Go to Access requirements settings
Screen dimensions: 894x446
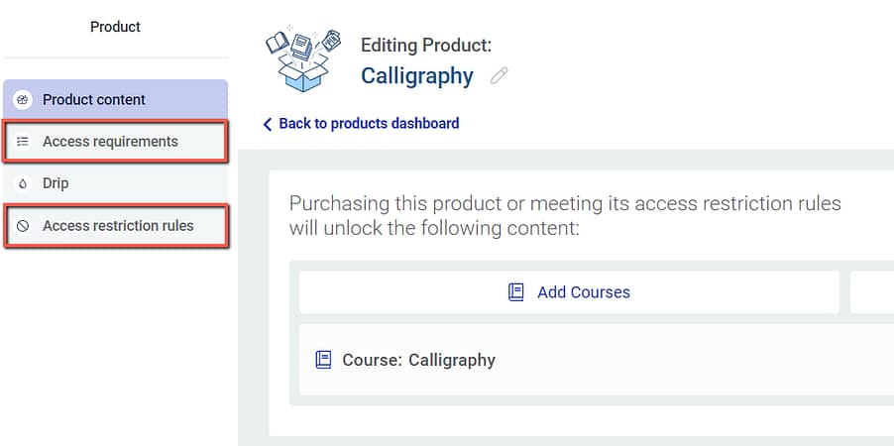(x=110, y=142)
